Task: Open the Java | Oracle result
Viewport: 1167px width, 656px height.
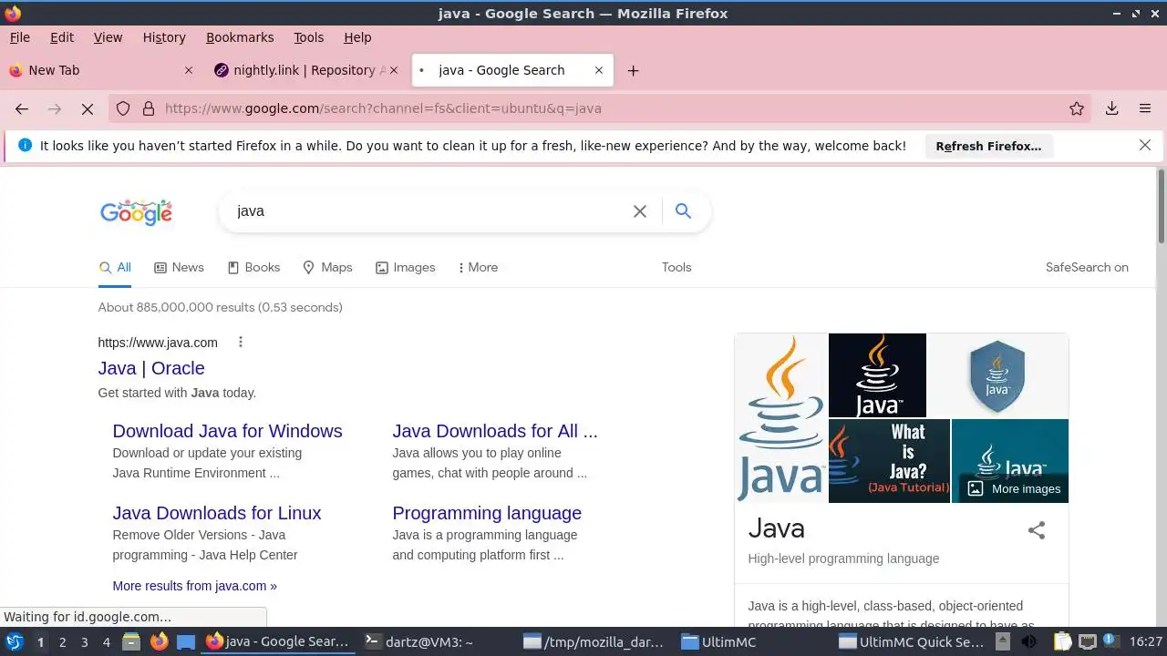Action: coord(151,368)
